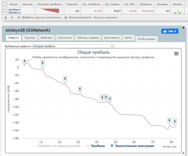Toggle 'Прибыль' legend series
Screen dimensions: 188x156
pos(95,146)
